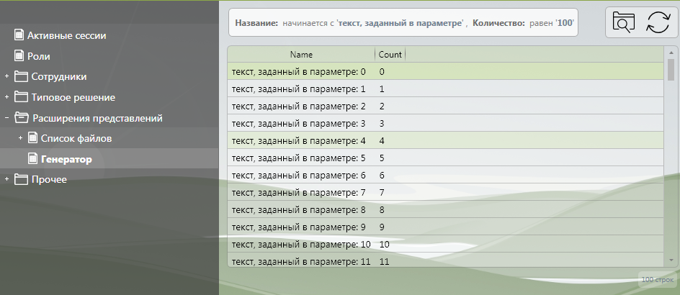
Task: Click the refresh arrows icon
Action: [x=658, y=22]
